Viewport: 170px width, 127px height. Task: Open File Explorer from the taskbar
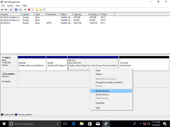(82, 124)
